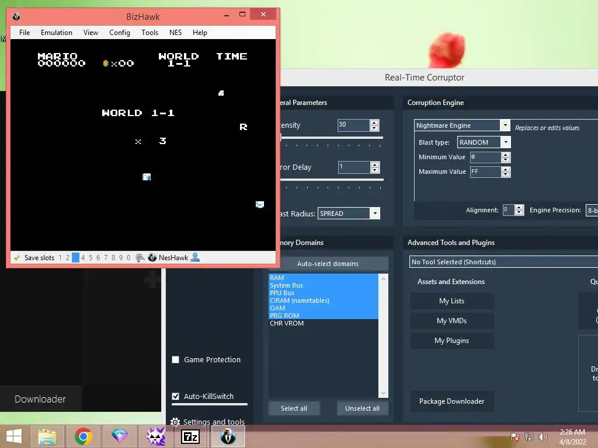This screenshot has height=448, width=598.
Task: Select the PRG ROM memory domain
Action: [x=324, y=316]
